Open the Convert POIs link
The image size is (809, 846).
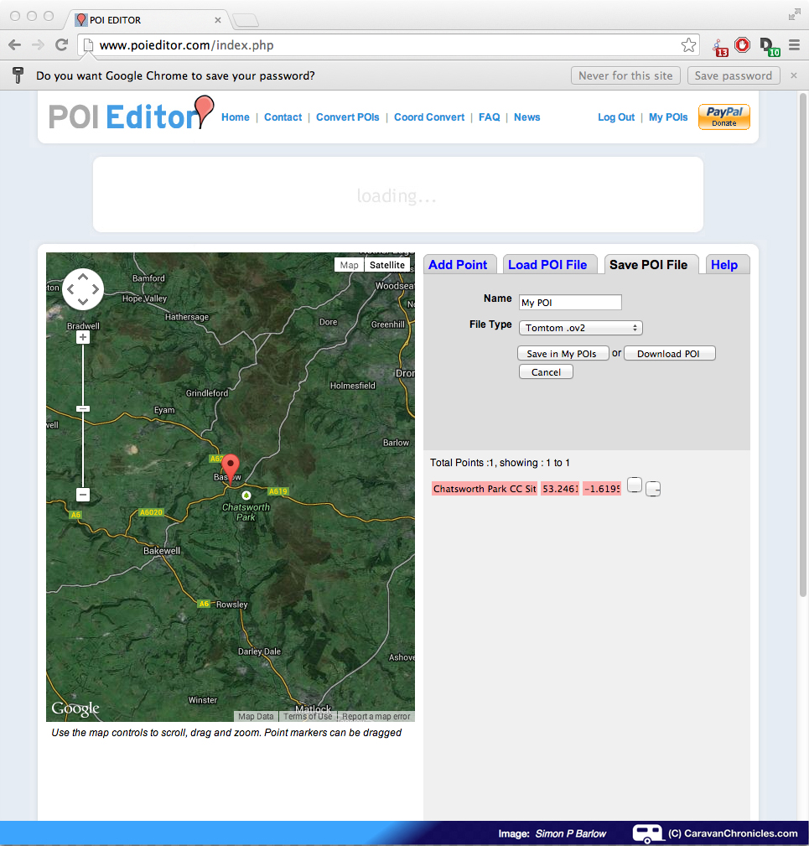pos(348,117)
